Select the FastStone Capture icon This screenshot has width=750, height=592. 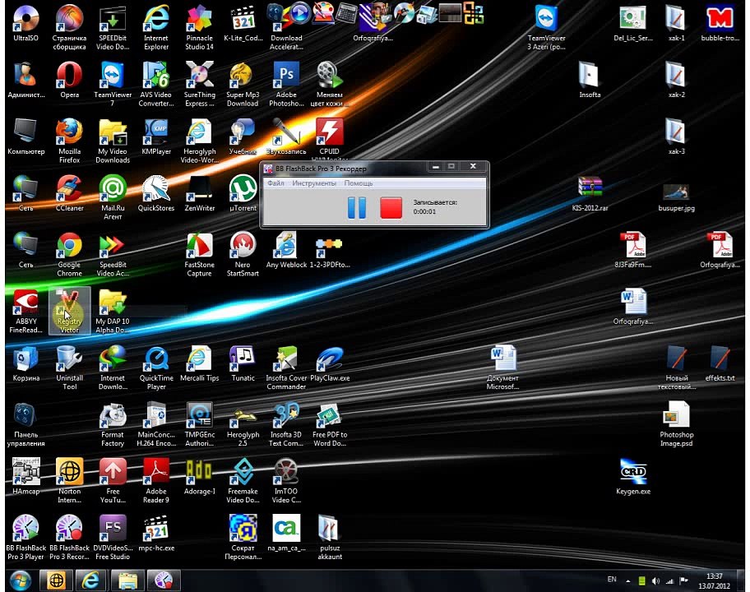click(x=200, y=254)
